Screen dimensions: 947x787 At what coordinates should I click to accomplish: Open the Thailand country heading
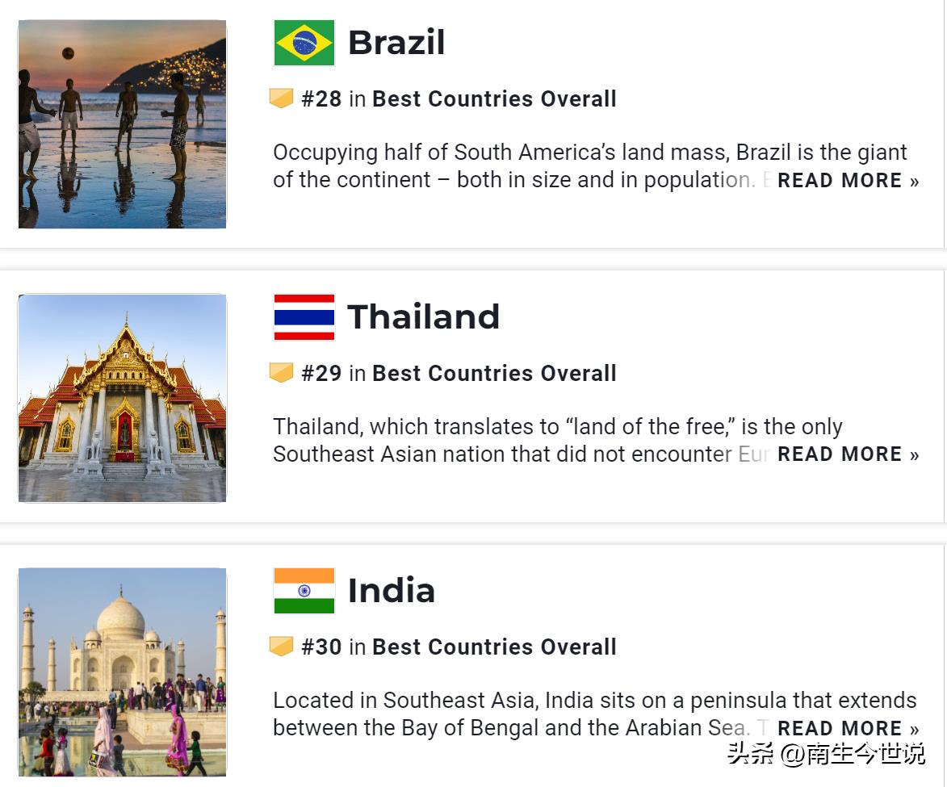pyautogui.click(x=423, y=317)
